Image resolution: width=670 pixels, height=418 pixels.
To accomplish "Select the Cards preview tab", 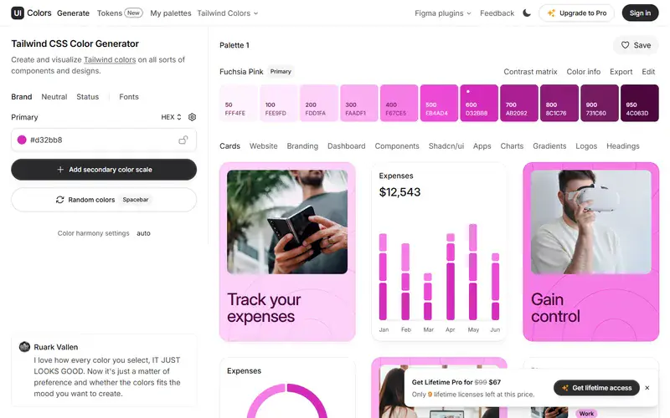I will (x=229, y=145).
